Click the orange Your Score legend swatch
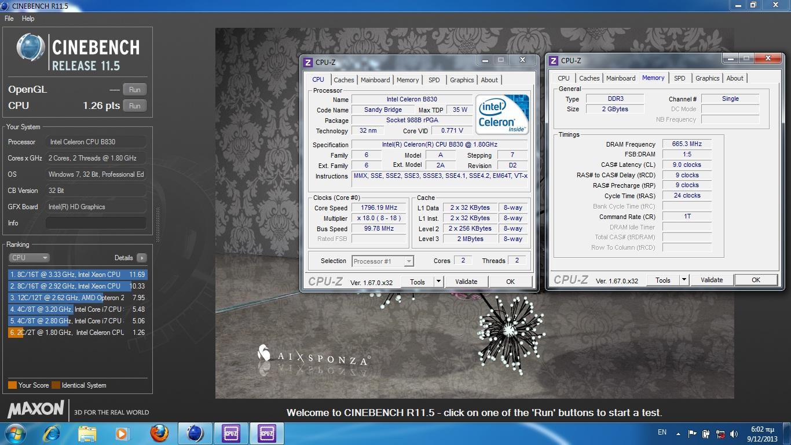791x445 pixels. (12, 385)
